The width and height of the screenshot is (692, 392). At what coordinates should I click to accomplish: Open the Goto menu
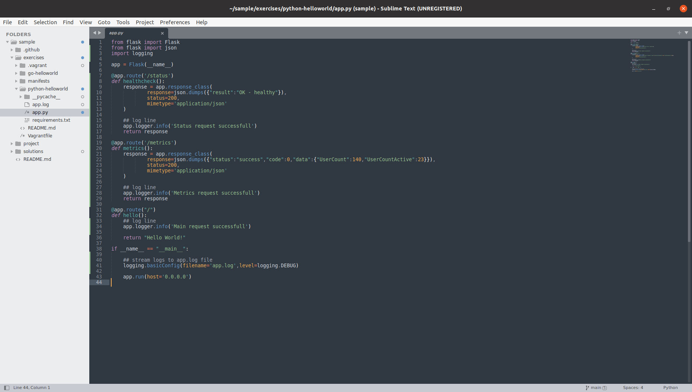tap(104, 22)
